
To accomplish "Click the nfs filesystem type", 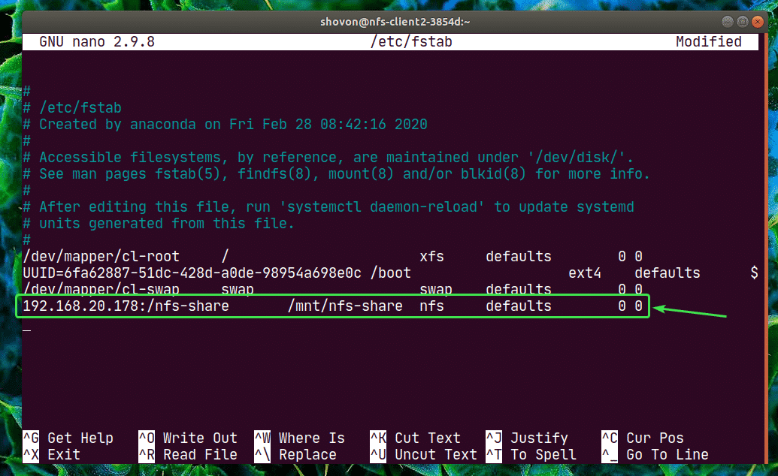I will (431, 306).
